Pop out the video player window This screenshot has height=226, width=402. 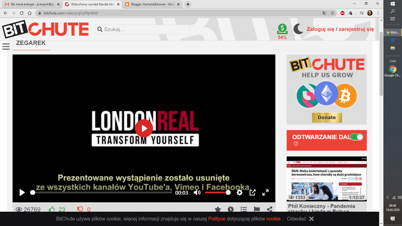pyautogui.click(x=253, y=193)
